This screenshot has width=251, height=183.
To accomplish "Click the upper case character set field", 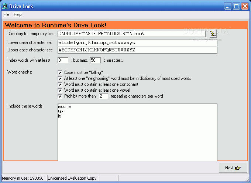I will (137, 50).
